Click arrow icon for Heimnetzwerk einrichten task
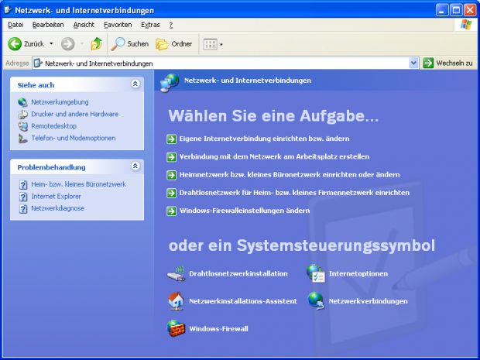 pos(171,175)
